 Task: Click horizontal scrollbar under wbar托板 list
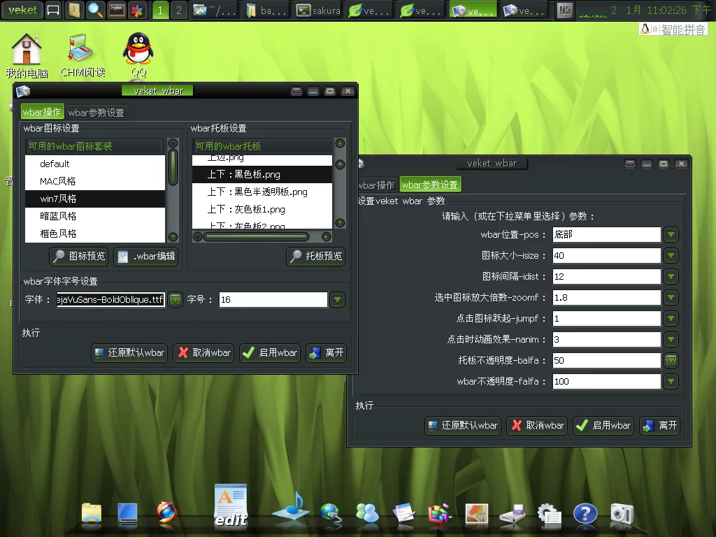[x=256, y=237]
